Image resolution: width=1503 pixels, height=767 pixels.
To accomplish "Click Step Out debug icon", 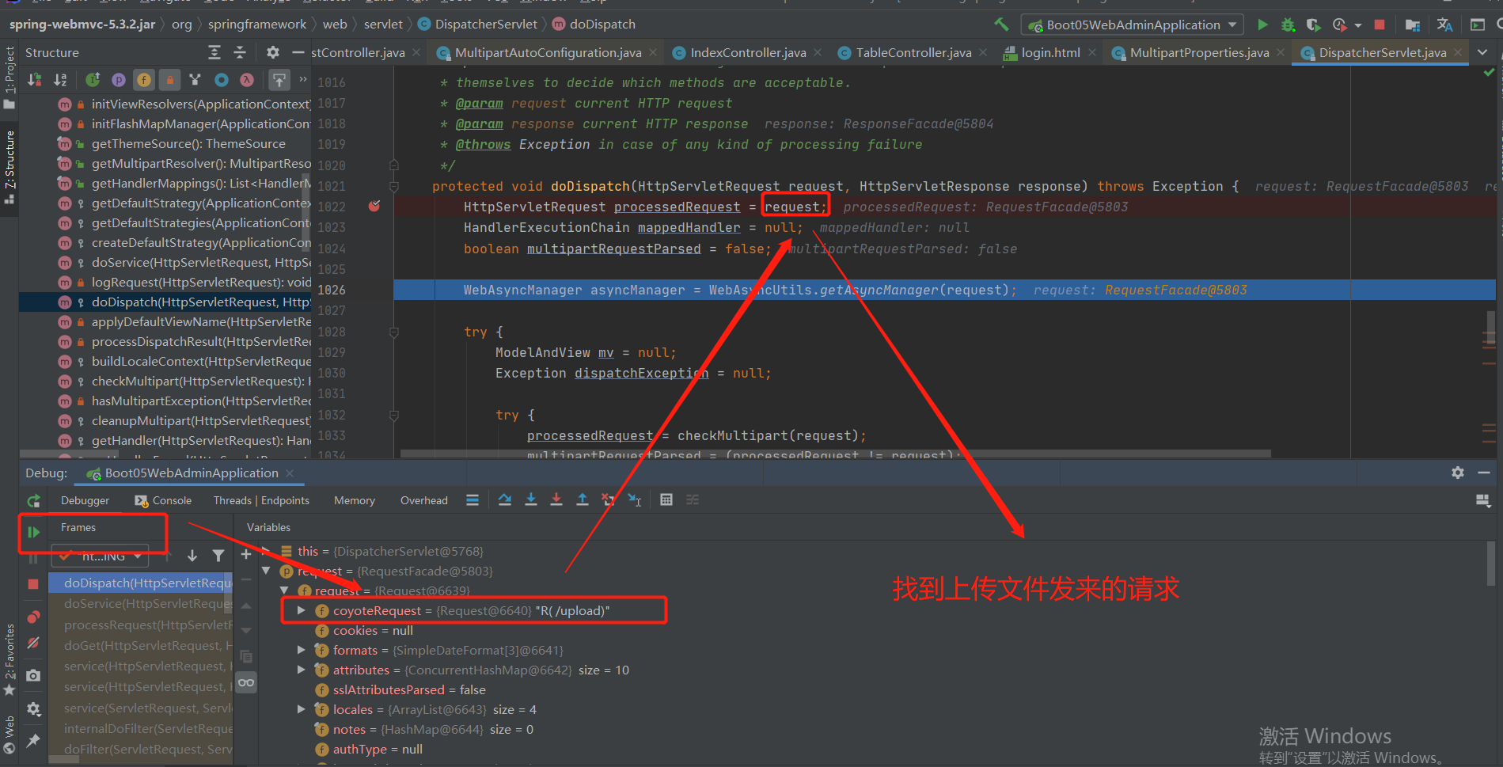I will (x=583, y=499).
